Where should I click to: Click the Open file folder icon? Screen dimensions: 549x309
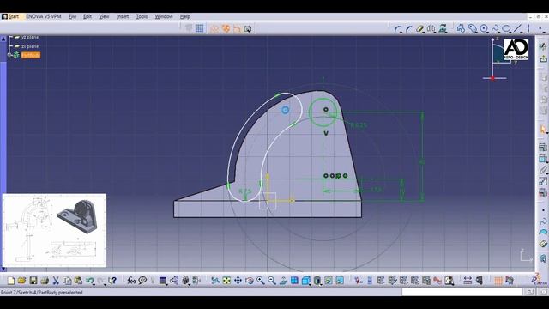(21, 281)
